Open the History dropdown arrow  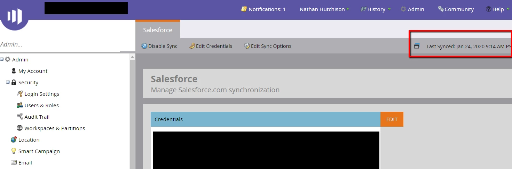click(389, 9)
